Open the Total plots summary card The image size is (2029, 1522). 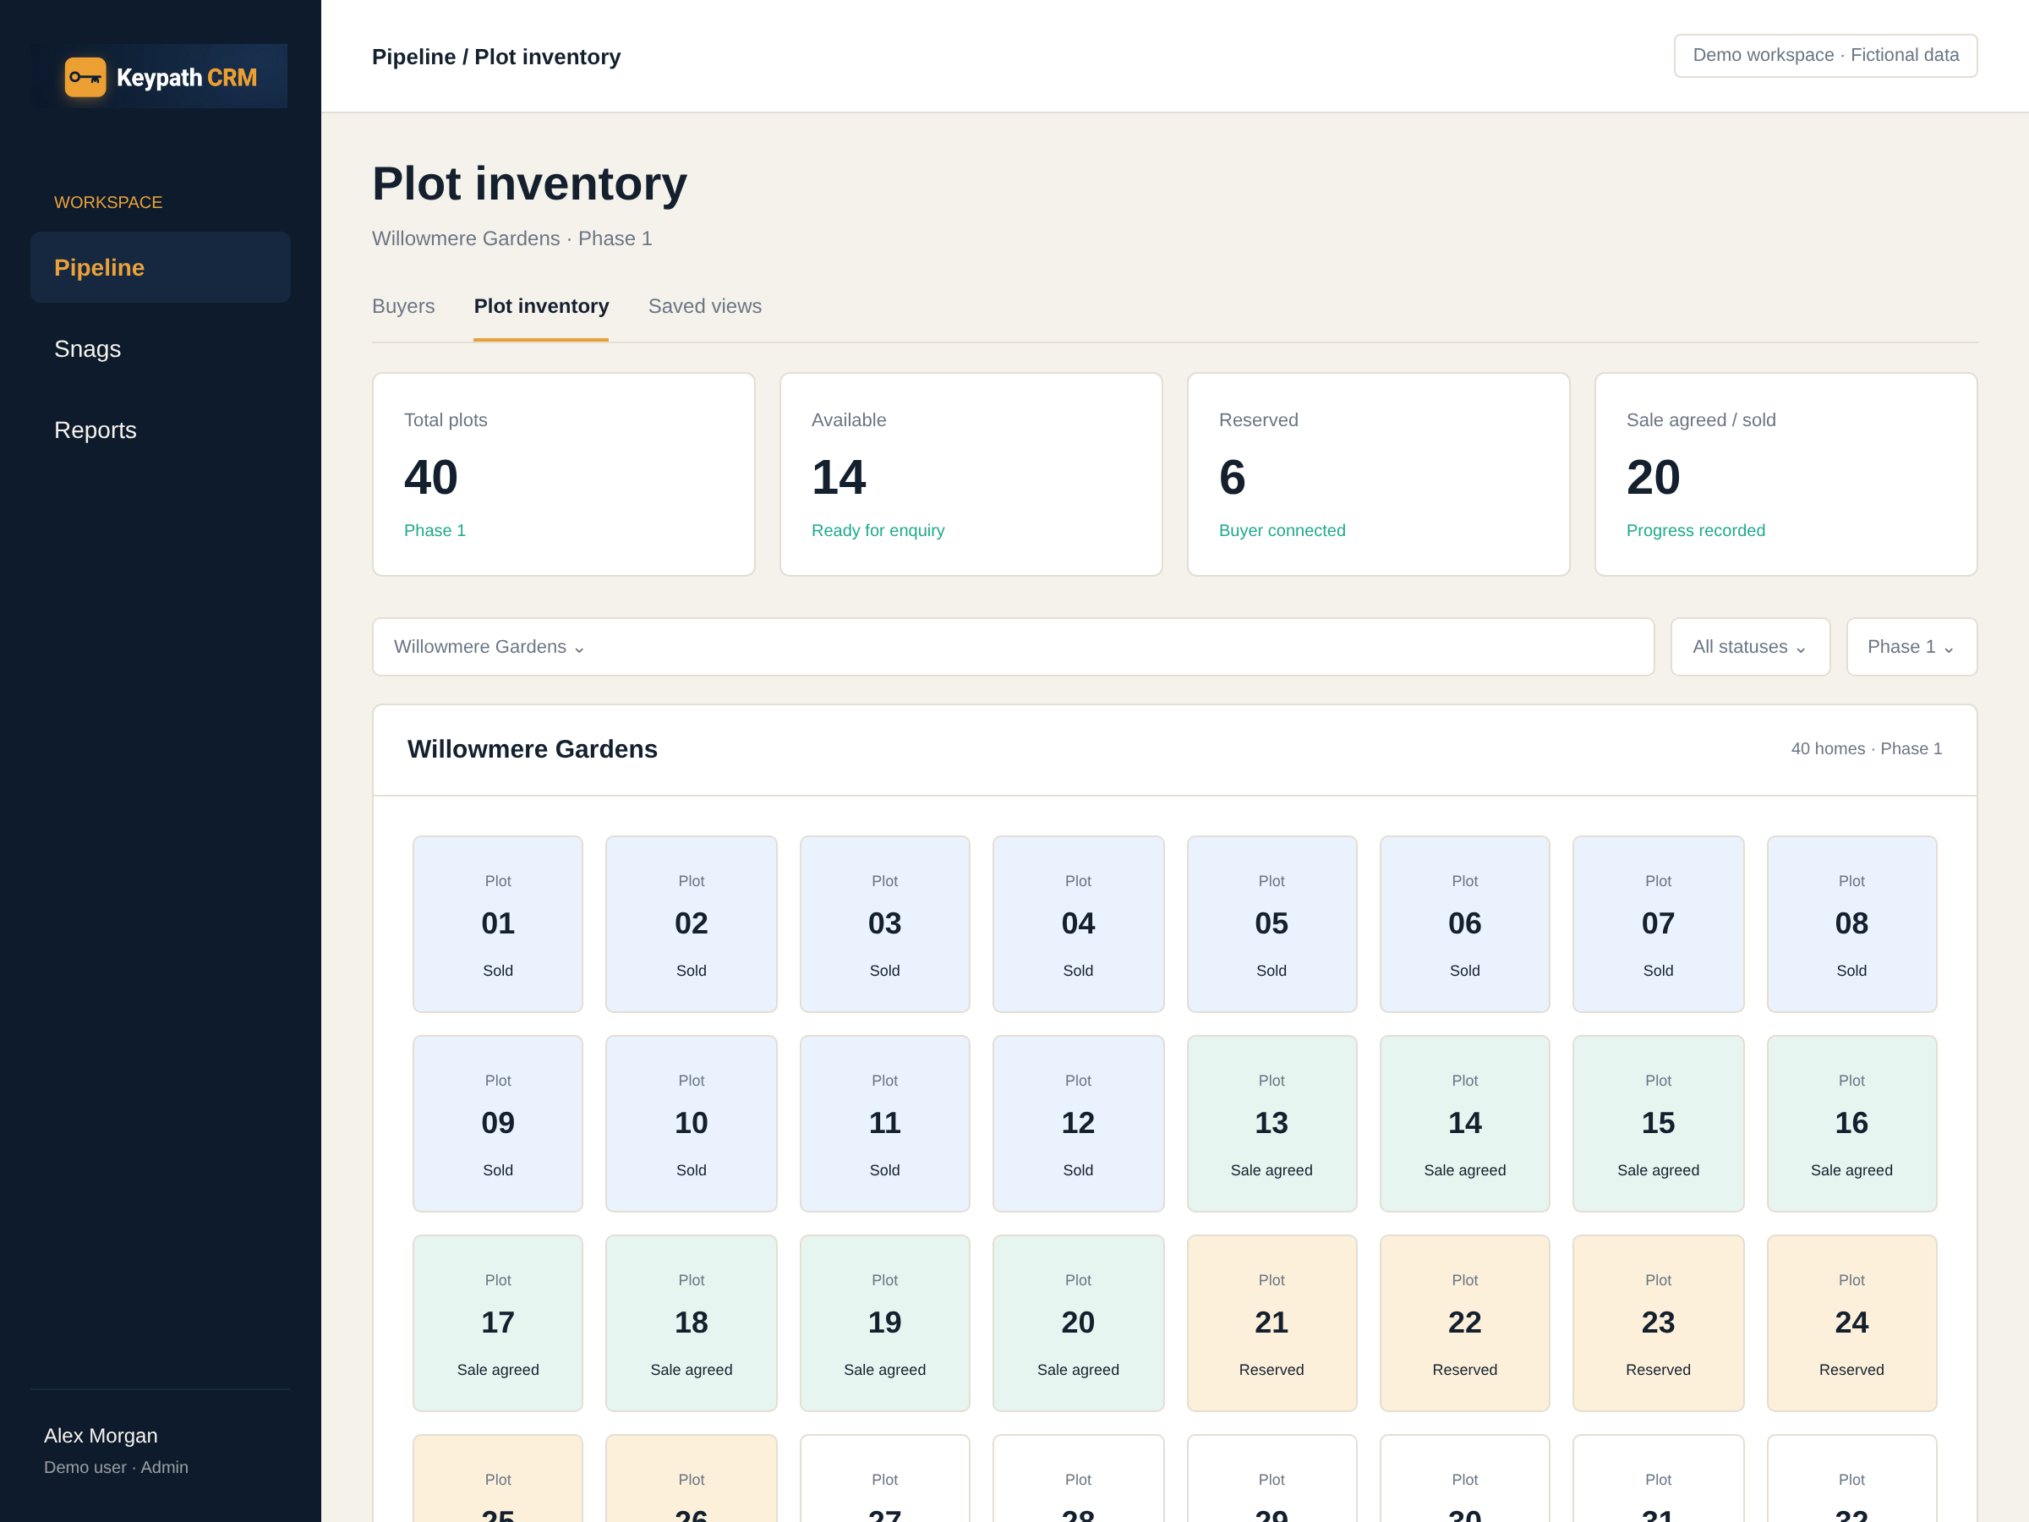(x=563, y=474)
